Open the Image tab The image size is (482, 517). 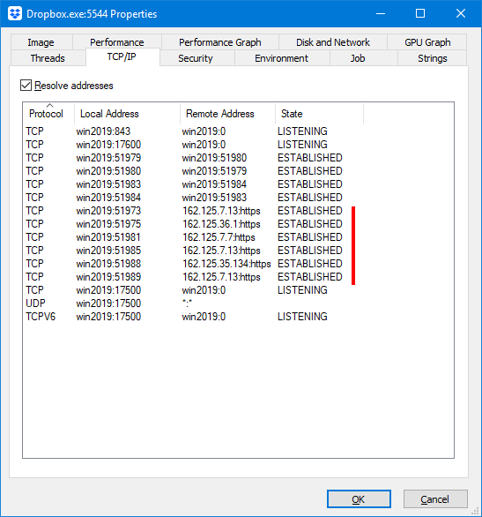[x=41, y=42]
